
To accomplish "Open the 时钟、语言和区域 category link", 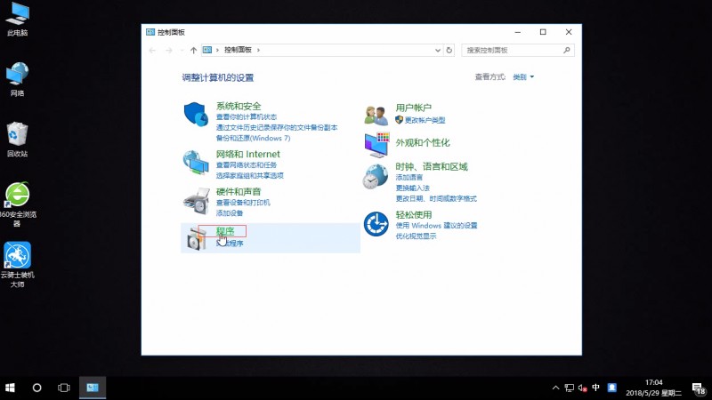I will click(x=432, y=167).
